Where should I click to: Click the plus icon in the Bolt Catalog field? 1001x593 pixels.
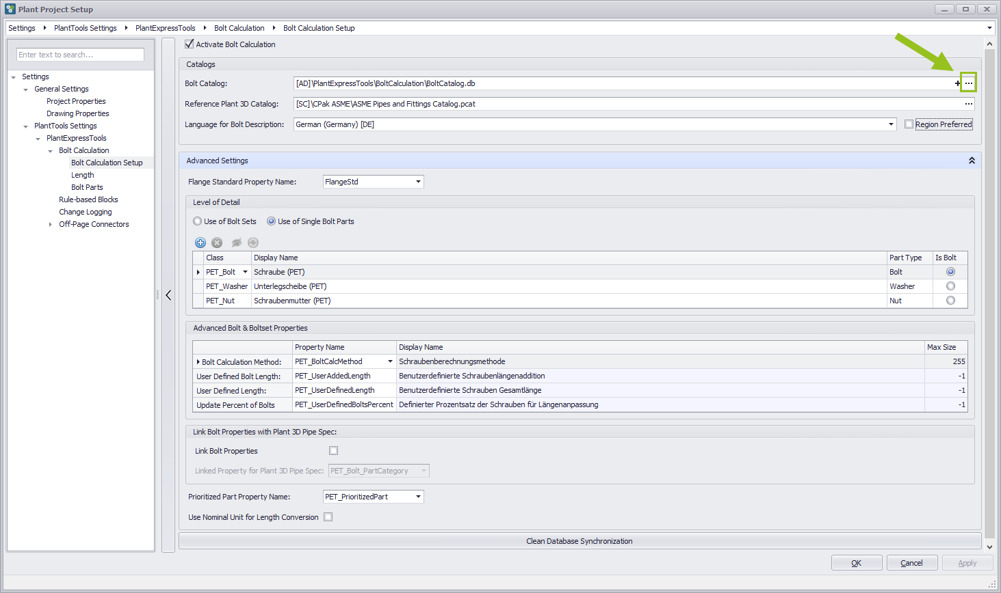click(x=957, y=83)
